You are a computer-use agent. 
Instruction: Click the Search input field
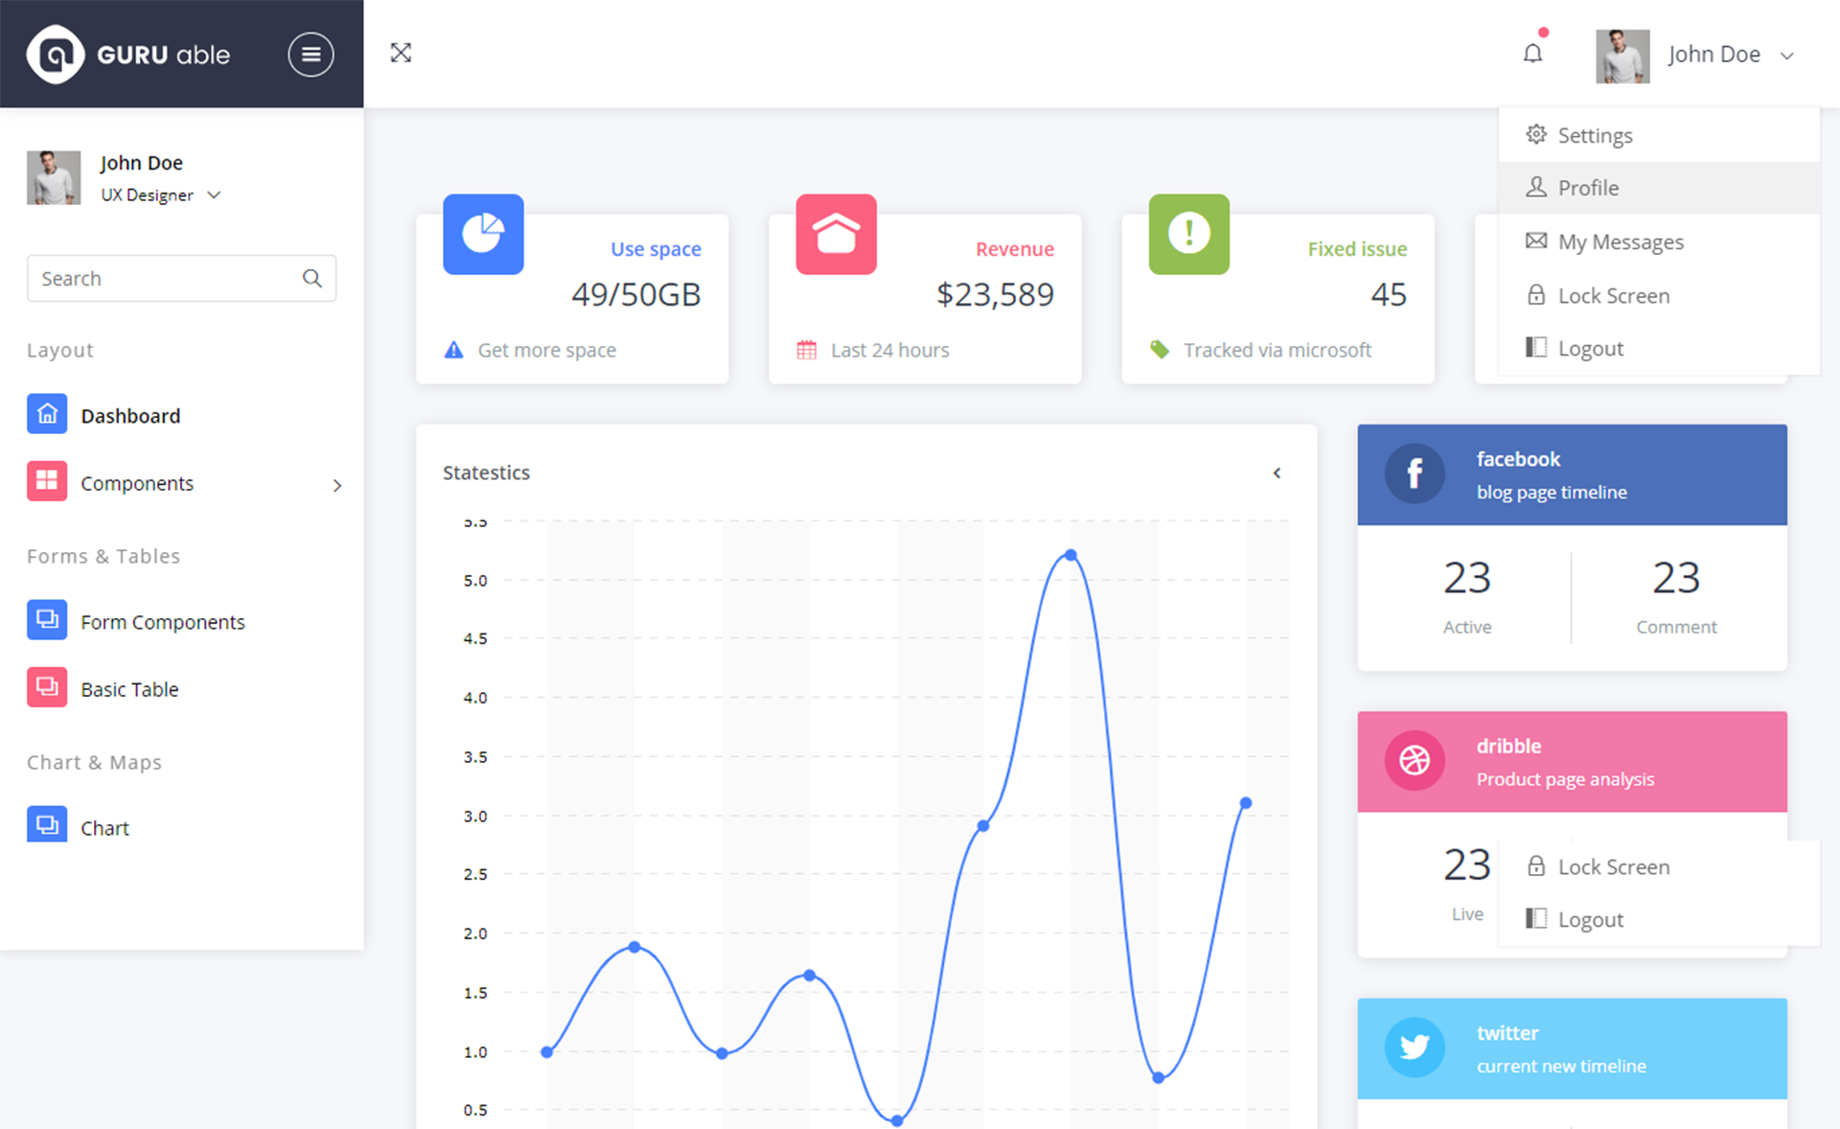click(181, 277)
